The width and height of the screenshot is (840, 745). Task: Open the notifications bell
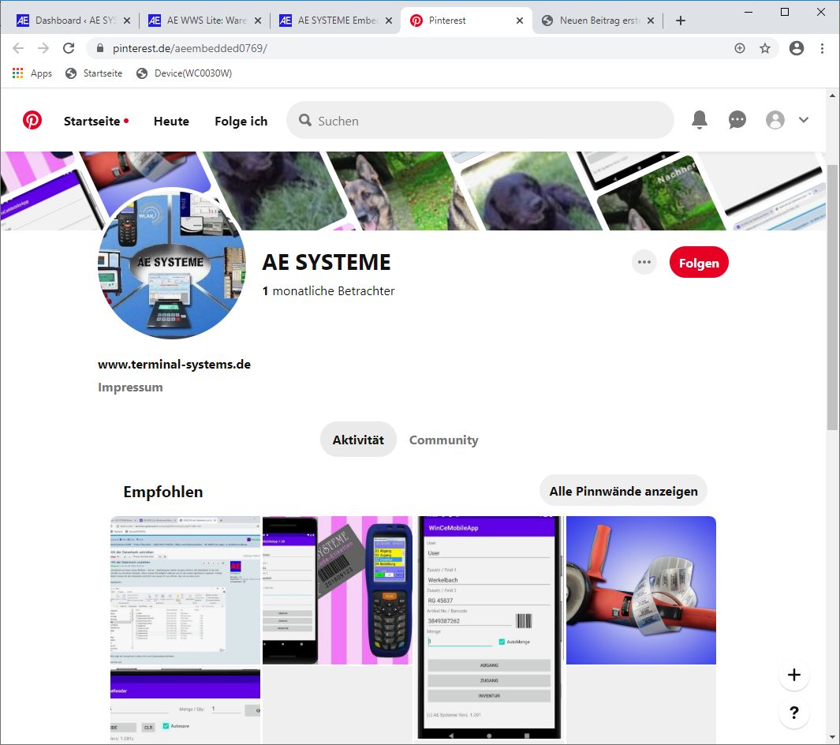coord(700,120)
